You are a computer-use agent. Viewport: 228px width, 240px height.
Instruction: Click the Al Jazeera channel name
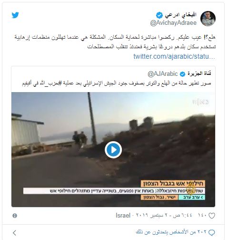[199, 73]
